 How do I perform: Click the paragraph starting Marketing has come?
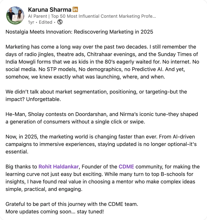coord(102,62)
